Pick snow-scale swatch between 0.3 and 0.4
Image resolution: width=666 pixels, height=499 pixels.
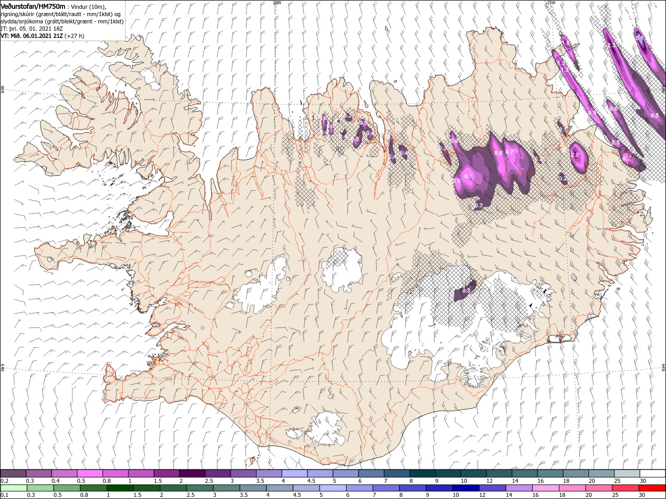click(39, 474)
